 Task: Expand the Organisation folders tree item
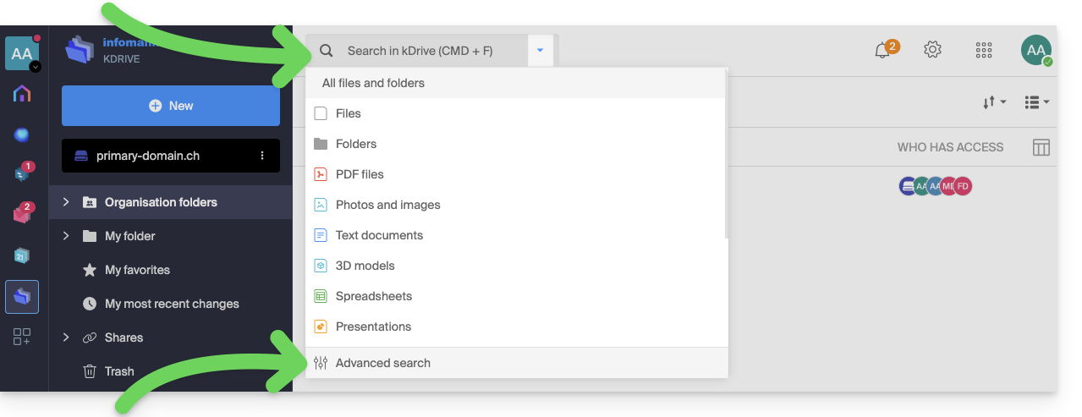(66, 202)
